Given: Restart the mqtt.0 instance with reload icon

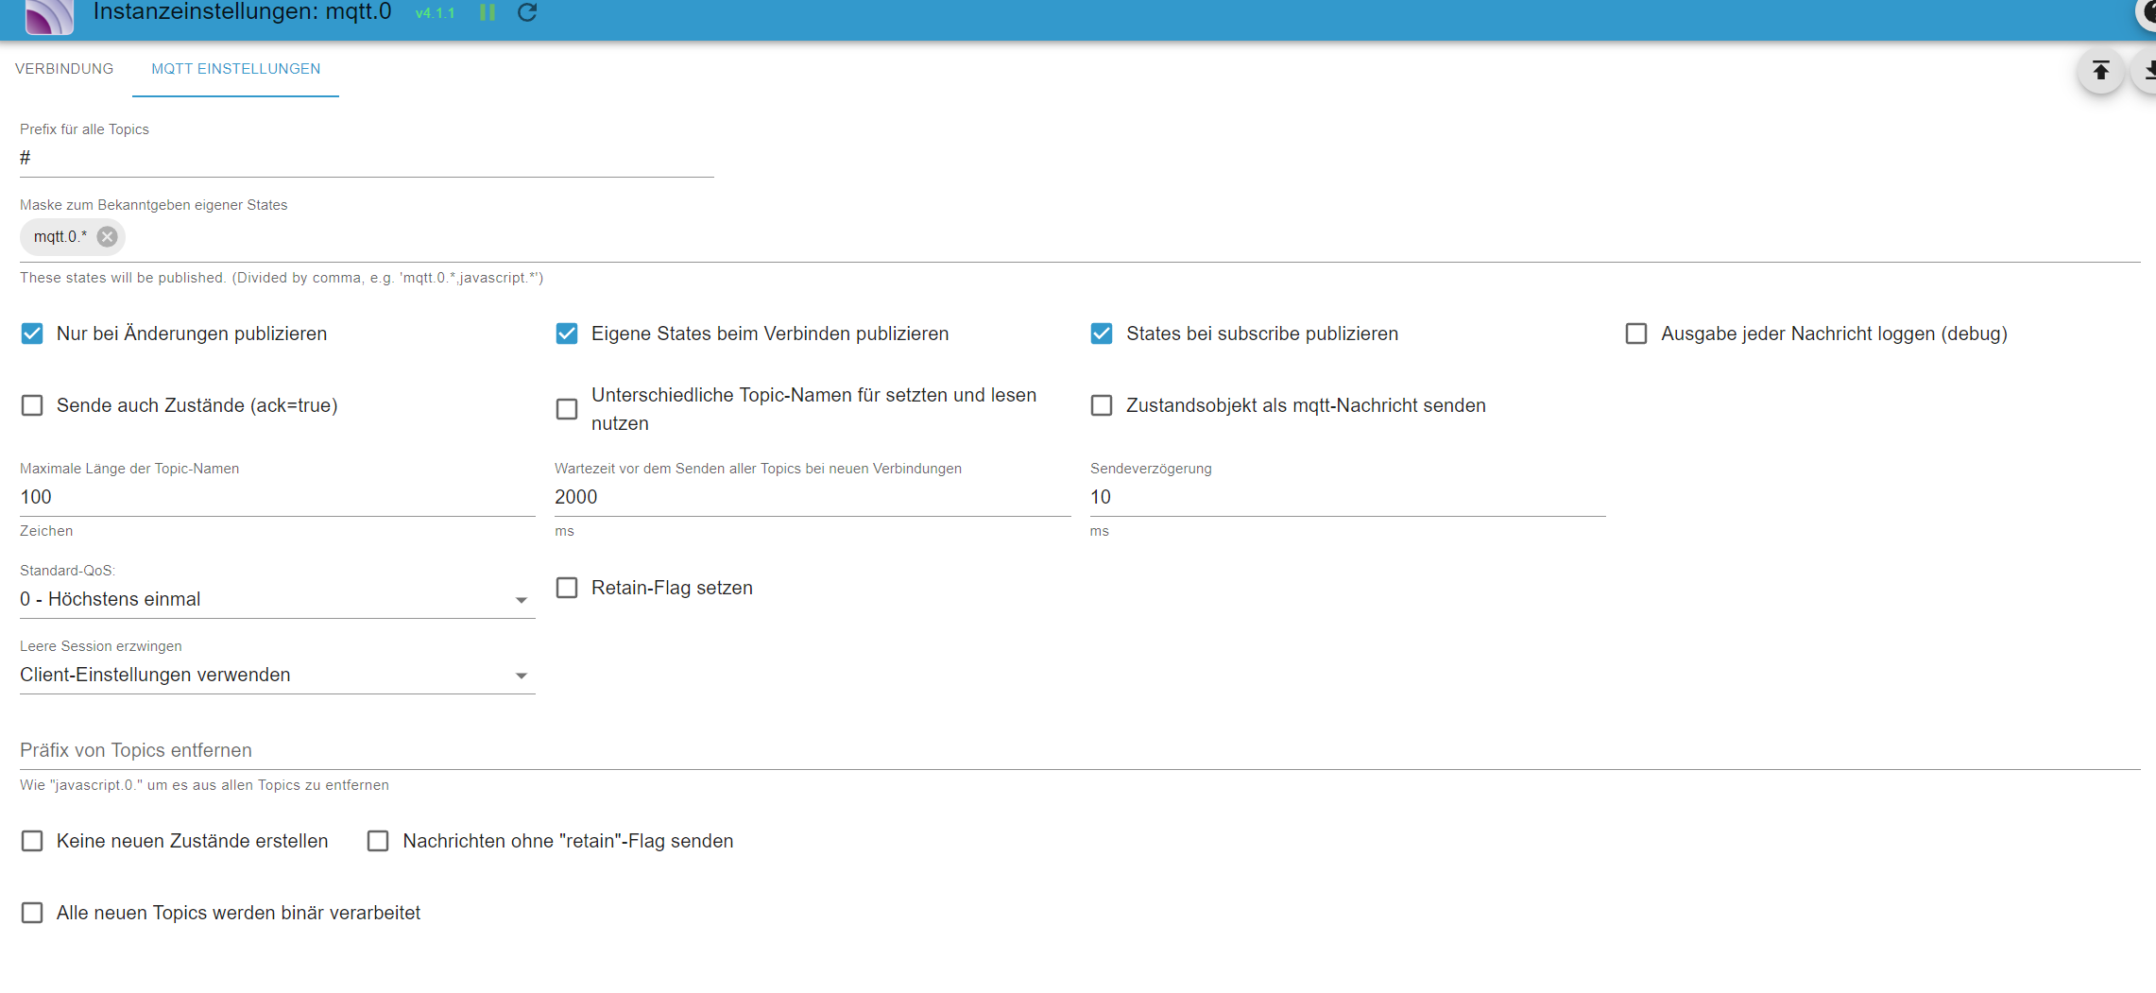Looking at the screenshot, I should click(527, 12).
